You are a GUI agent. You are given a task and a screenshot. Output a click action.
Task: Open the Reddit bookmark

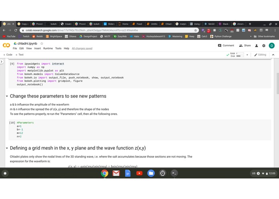(x=37, y=36)
